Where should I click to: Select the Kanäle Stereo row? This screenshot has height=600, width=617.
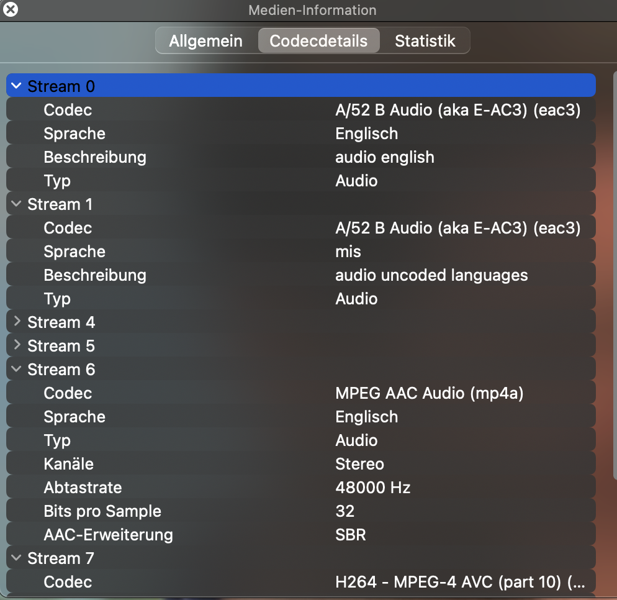tap(301, 464)
